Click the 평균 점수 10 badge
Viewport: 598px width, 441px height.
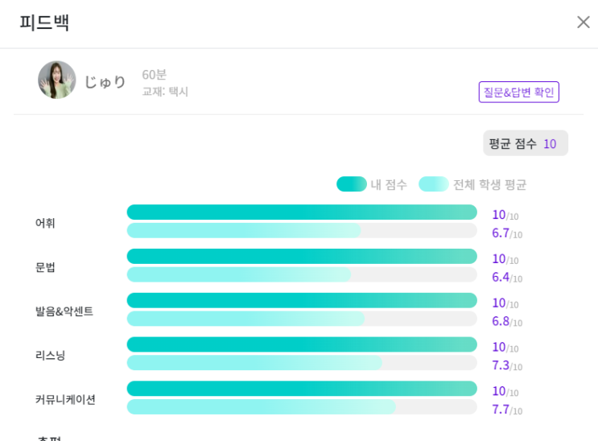(525, 143)
